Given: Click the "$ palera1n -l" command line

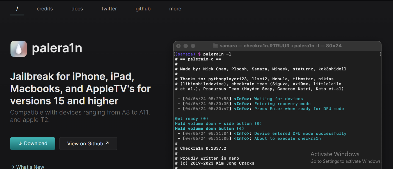Looking at the screenshot, I should coord(215,54).
